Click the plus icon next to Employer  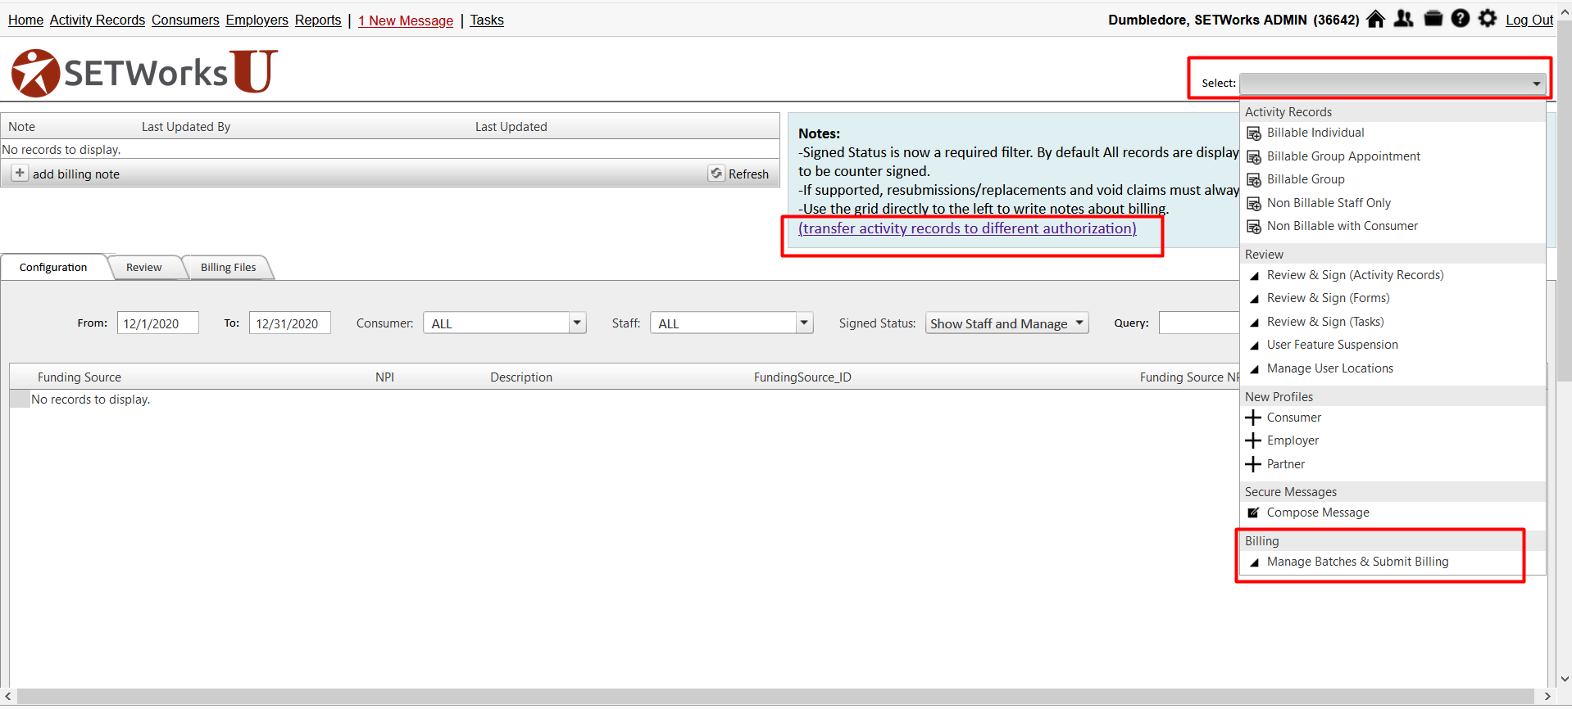pos(1253,440)
